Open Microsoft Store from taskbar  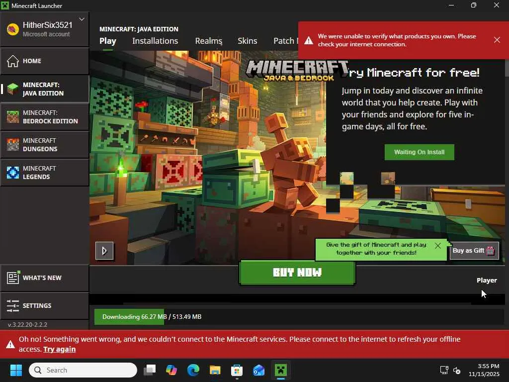coord(237,370)
